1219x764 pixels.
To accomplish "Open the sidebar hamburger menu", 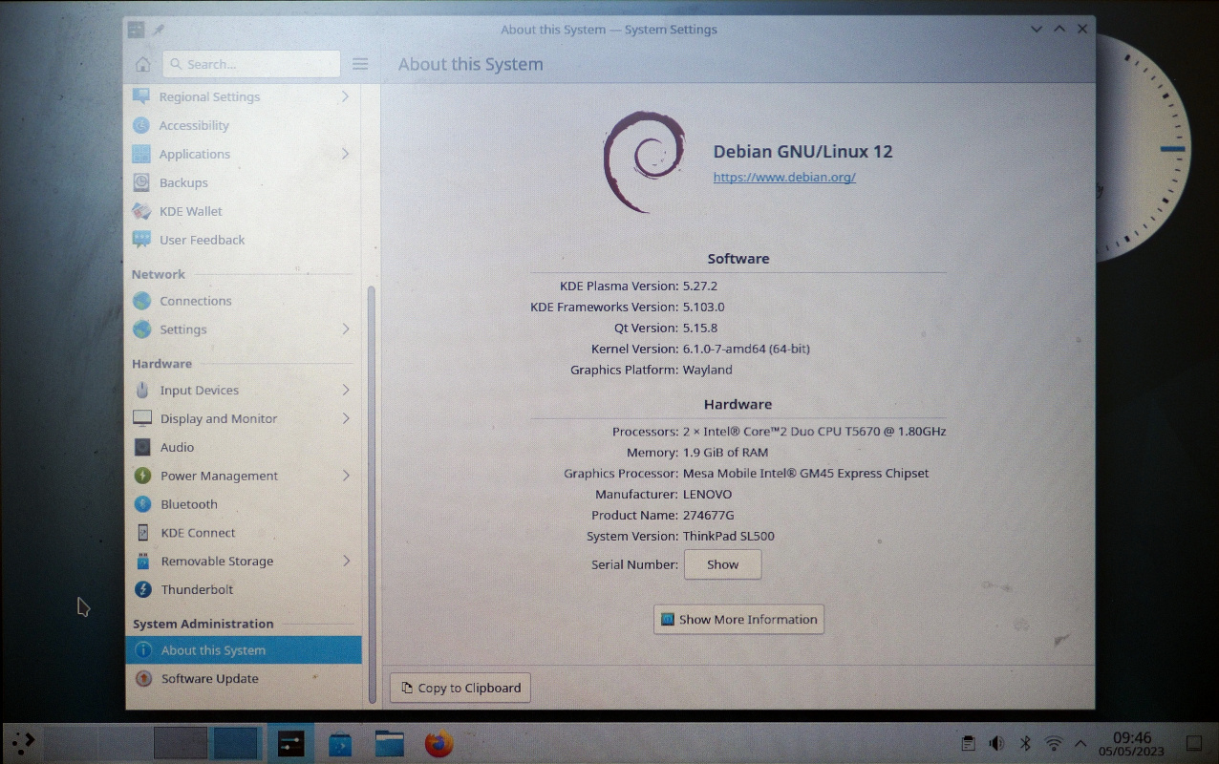I will (x=360, y=64).
